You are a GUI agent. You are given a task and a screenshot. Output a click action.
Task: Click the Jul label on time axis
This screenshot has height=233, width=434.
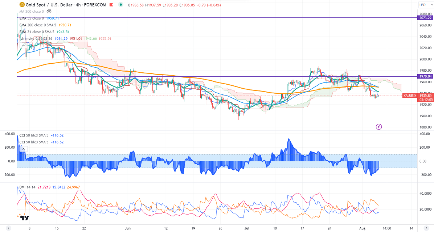[x=247, y=228]
